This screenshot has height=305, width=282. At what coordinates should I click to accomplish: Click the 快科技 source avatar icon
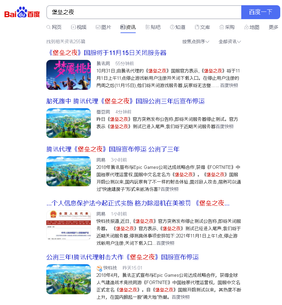point(99,268)
